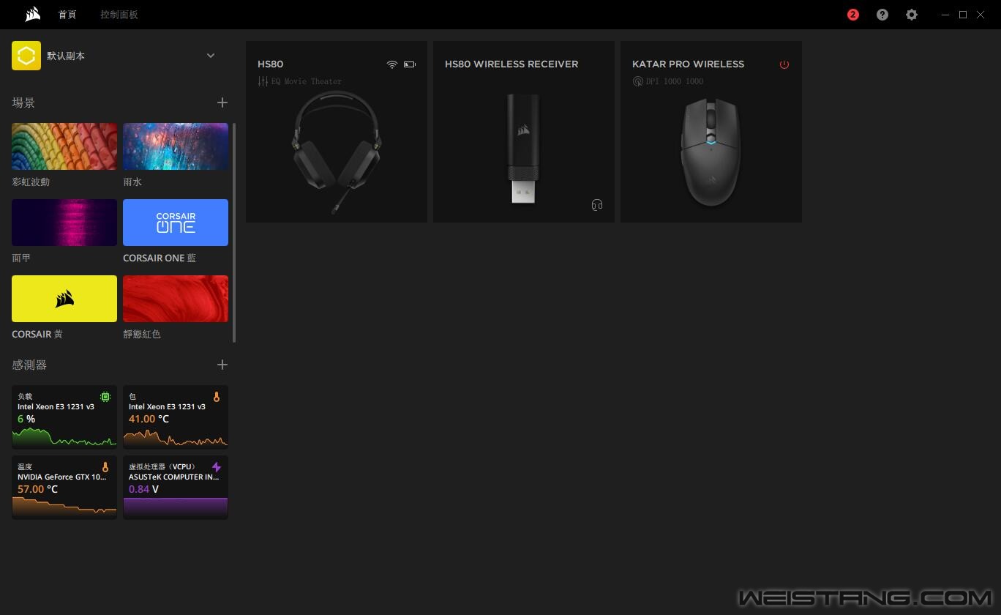Switch to the 控制面板 tab
This screenshot has width=1001, height=615.
[x=119, y=15]
